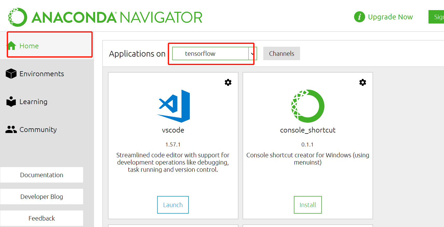Click the vscode app name

click(x=173, y=130)
